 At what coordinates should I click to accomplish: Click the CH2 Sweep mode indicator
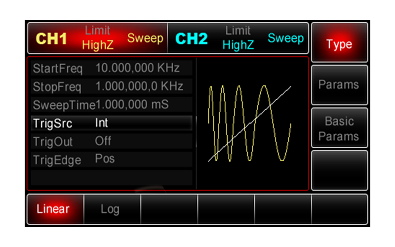coord(286,39)
